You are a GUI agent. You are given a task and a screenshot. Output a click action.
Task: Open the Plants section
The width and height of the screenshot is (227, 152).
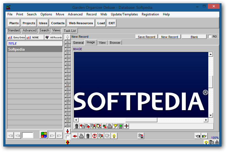(x=14, y=23)
